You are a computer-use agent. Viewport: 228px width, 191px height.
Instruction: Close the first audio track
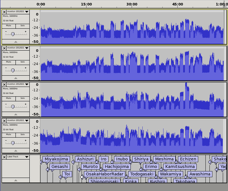(4, 12)
